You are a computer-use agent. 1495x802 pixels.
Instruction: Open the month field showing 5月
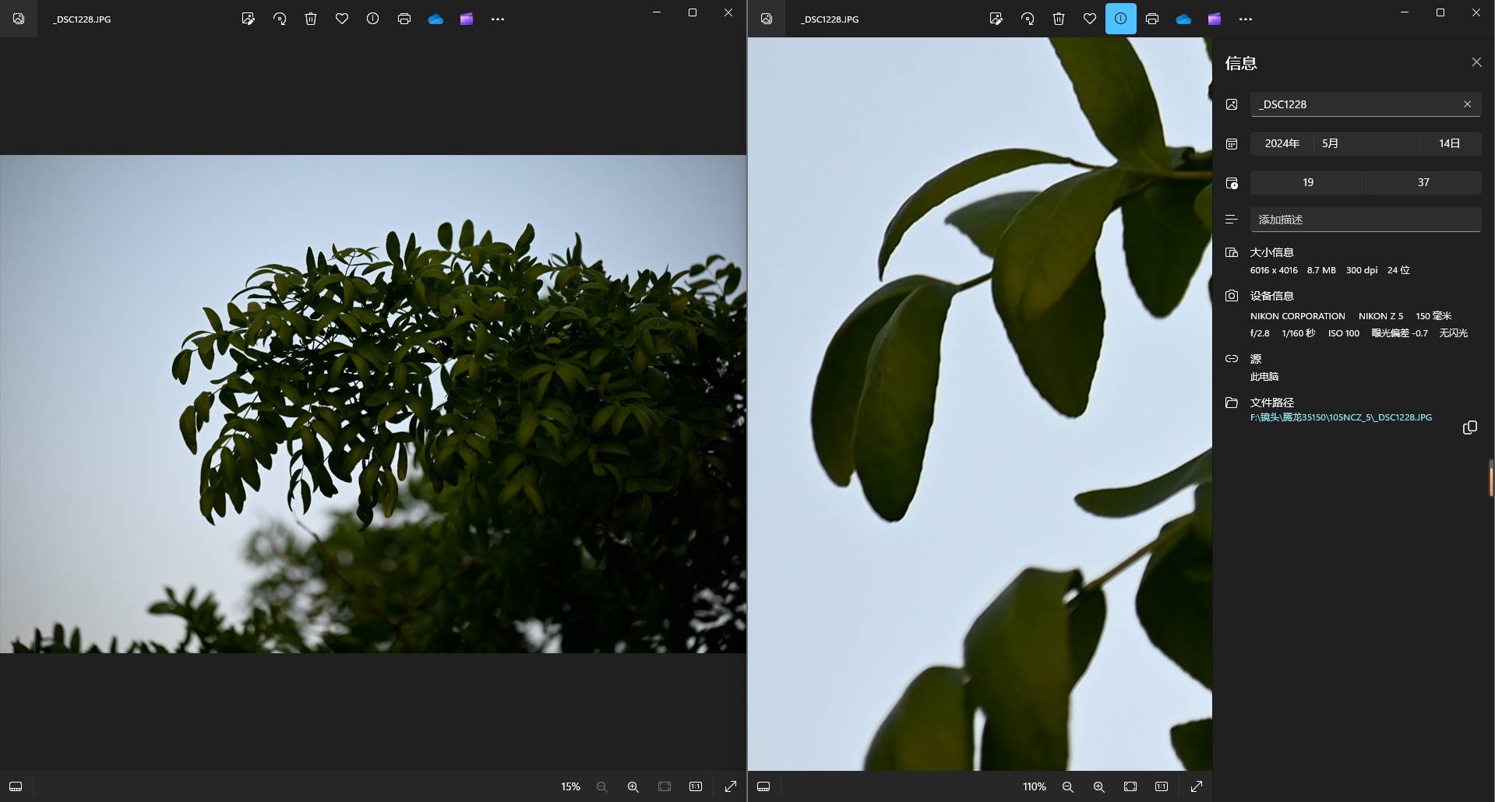coord(1365,143)
